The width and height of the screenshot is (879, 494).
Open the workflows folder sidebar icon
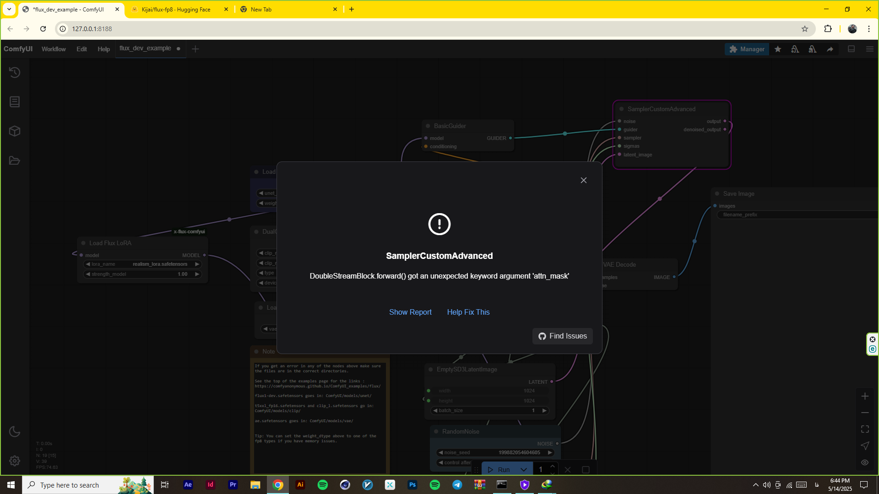(15, 161)
